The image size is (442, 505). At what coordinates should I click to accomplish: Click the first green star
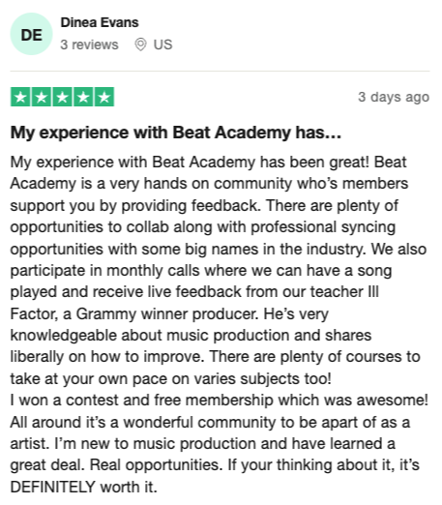(20, 97)
